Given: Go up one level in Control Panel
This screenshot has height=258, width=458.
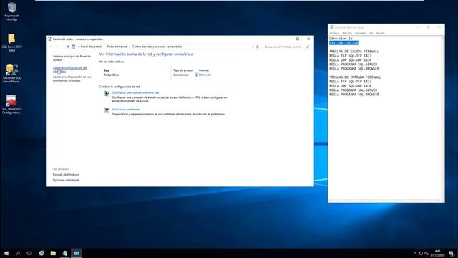Looking at the screenshot, I should (68, 47).
